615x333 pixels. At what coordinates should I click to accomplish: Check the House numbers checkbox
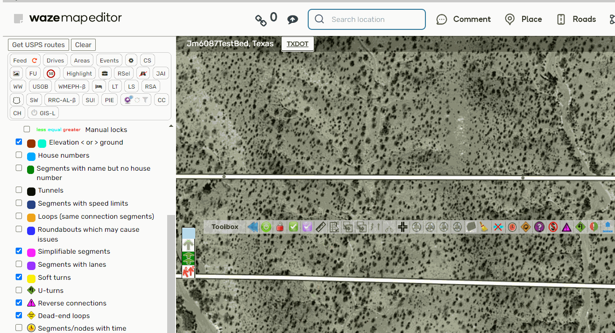19,155
